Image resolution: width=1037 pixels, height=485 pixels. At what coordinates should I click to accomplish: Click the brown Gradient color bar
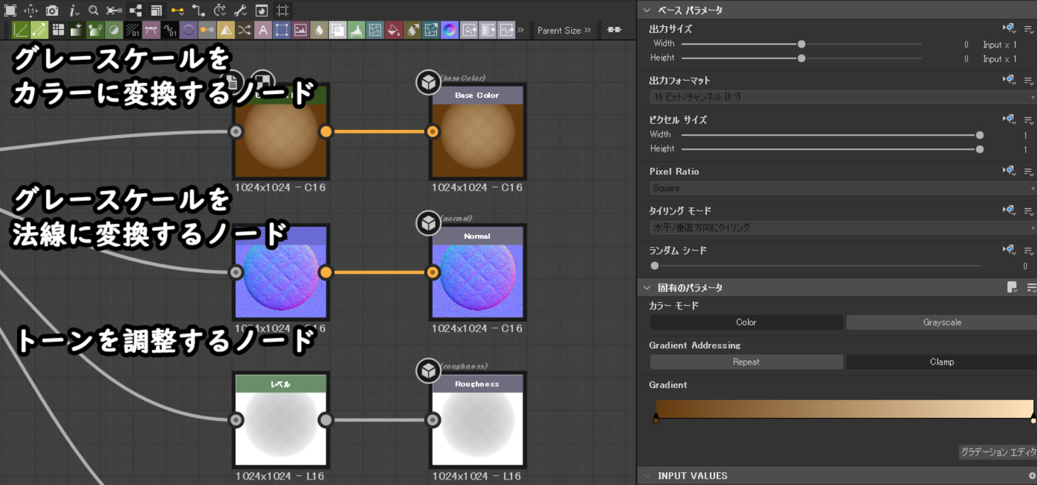(x=845, y=409)
